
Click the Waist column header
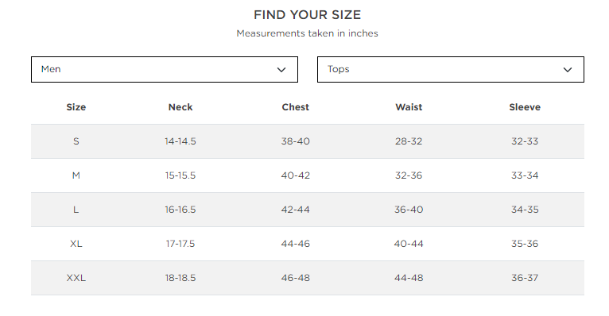coord(409,107)
